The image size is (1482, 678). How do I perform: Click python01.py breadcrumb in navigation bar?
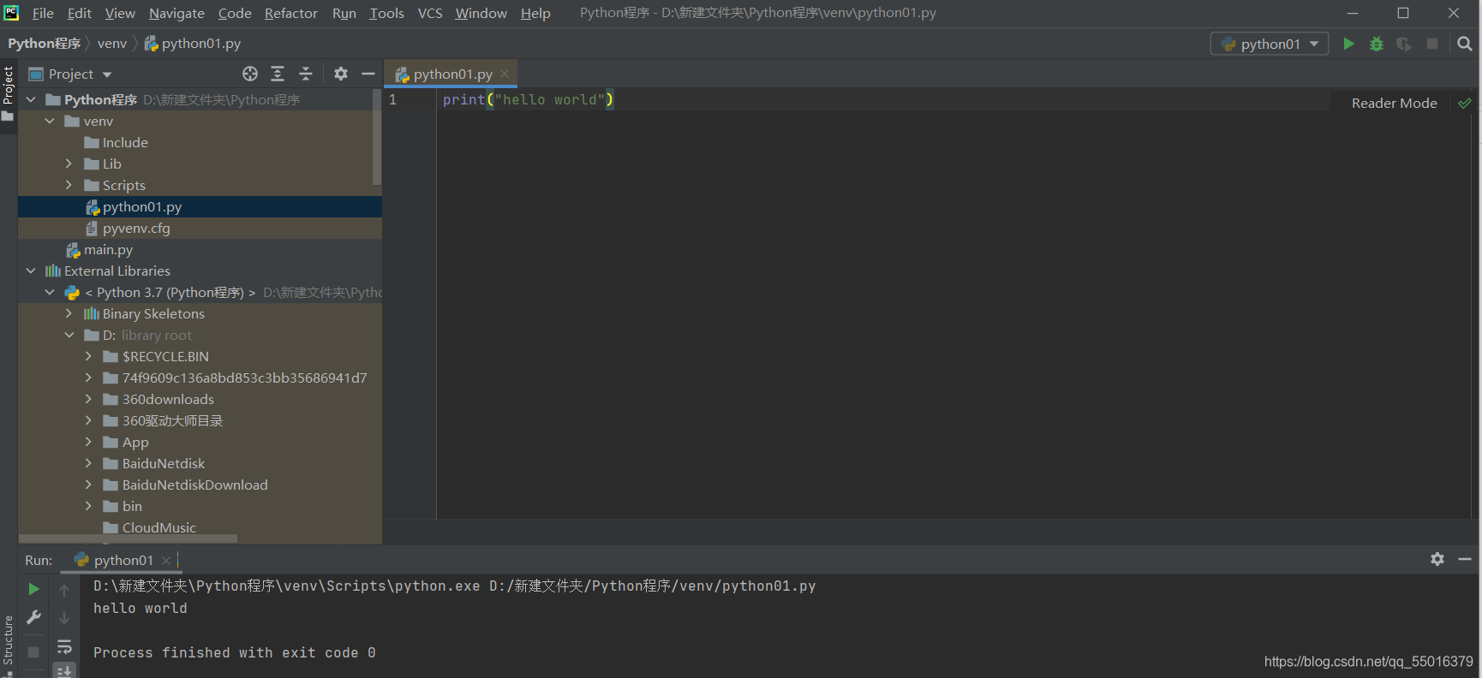193,44
